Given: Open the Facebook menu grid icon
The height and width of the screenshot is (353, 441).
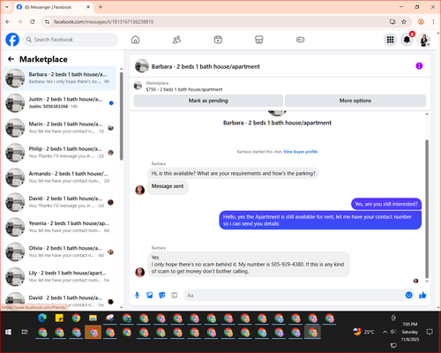Looking at the screenshot, I should 390,40.
